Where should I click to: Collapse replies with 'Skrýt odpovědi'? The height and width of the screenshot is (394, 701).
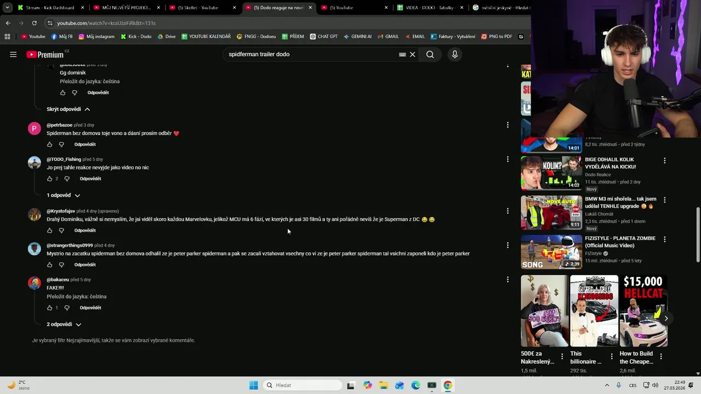68,109
